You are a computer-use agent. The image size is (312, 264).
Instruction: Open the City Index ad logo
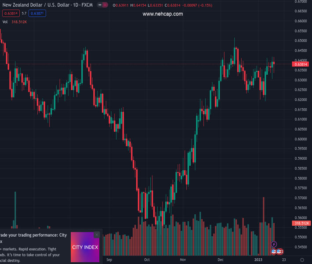click(85, 247)
